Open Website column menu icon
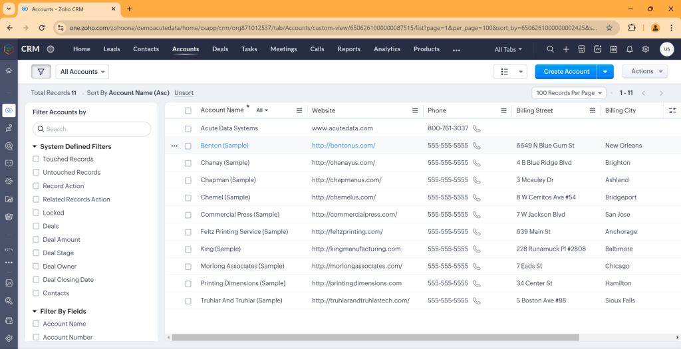The height and width of the screenshot is (349, 681). pos(415,111)
